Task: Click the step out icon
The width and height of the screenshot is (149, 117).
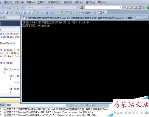Action: [x=71, y=13]
